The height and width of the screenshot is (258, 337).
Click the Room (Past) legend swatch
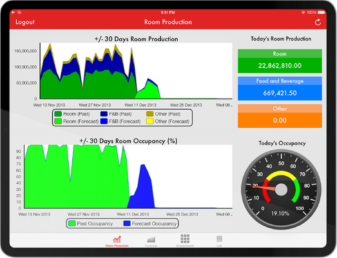tap(58, 114)
